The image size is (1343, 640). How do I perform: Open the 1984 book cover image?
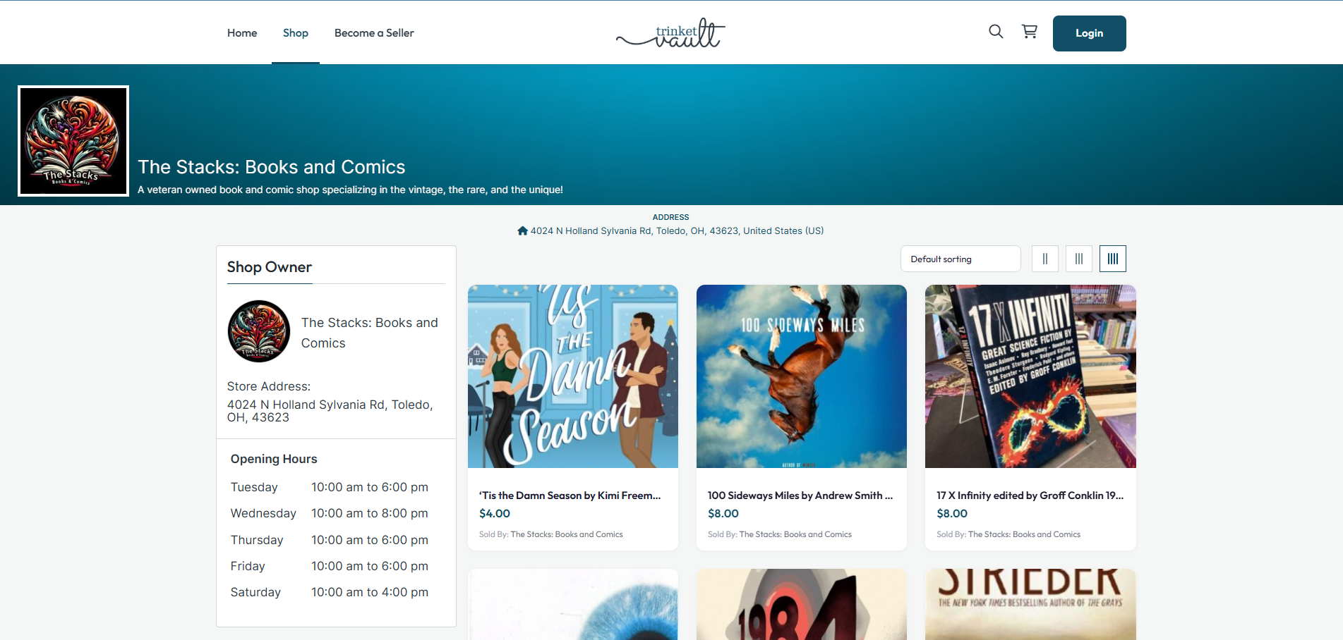[802, 605]
